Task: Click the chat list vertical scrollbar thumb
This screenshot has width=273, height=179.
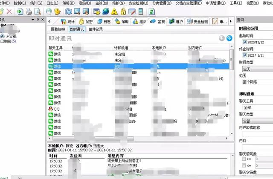Action: click(232, 59)
